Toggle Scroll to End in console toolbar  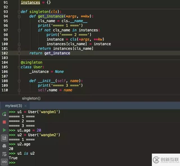4,138
